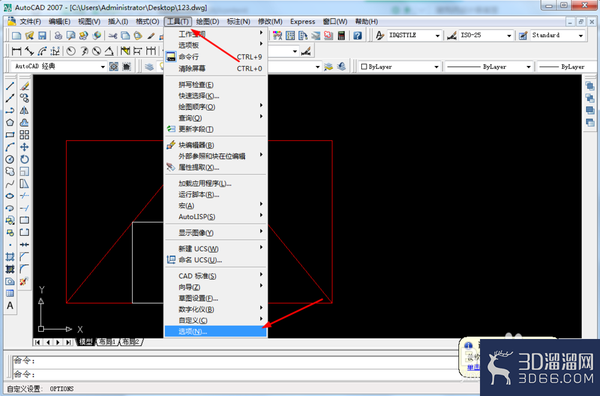
Task: Select the Mirror tool
Action: (x=25, y=110)
